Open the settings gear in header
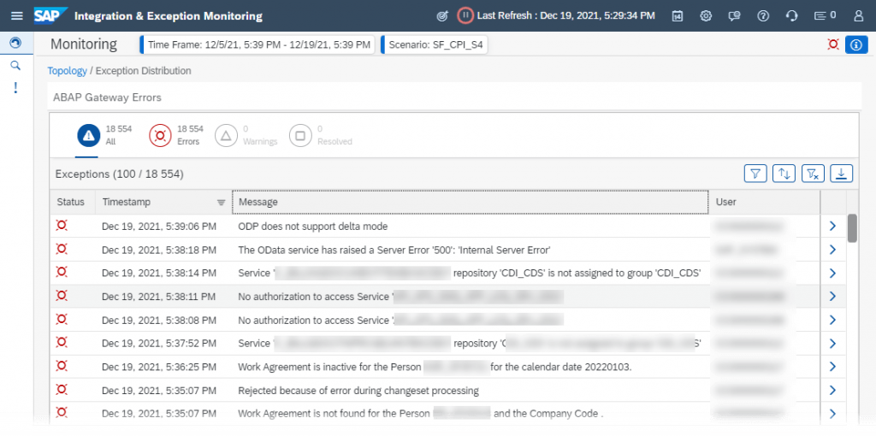The image size is (876, 436). [706, 15]
